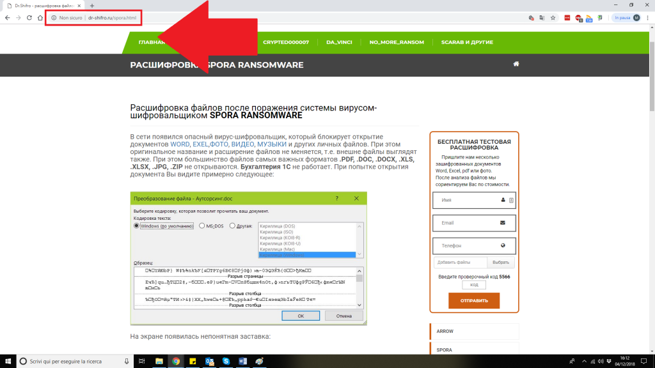Open File Explorer from the taskbar
The image size is (655, 368).
coord(159,362)
